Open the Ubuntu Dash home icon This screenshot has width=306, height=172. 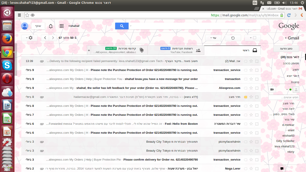click(x=7, y=13)
